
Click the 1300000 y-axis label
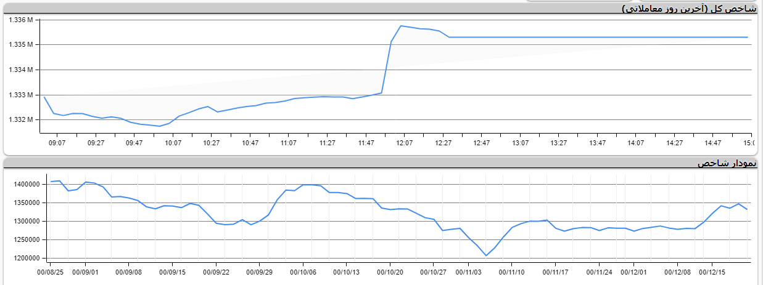[x=26, y=222]
